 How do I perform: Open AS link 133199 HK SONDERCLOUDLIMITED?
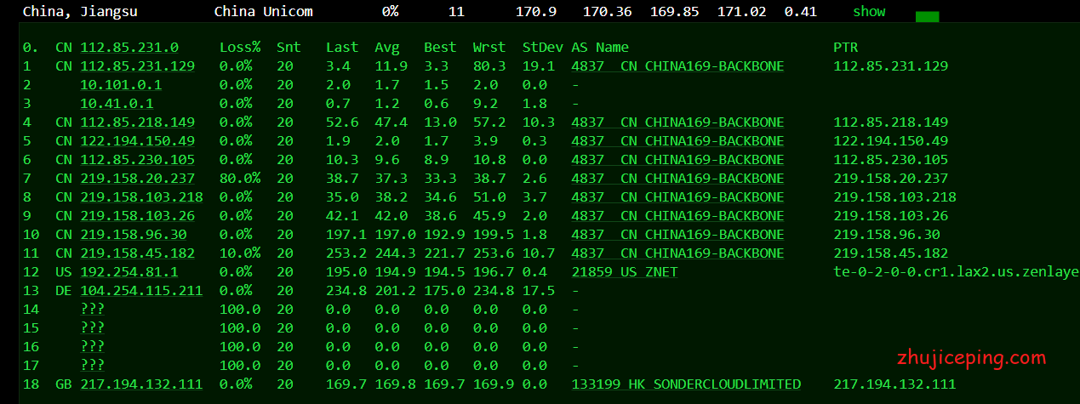click(687, 384)
